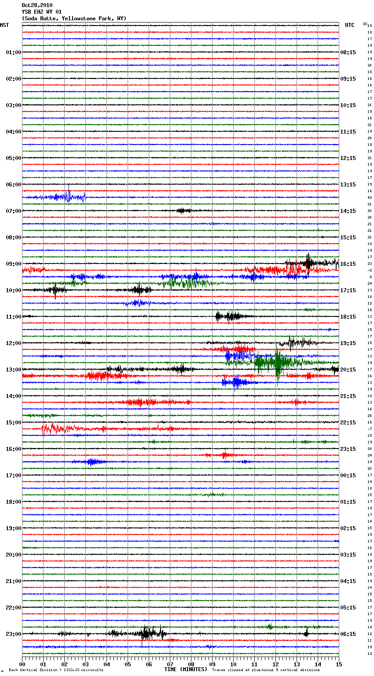
Task: Click the '04:00' MST hour label
Action: 13,132
